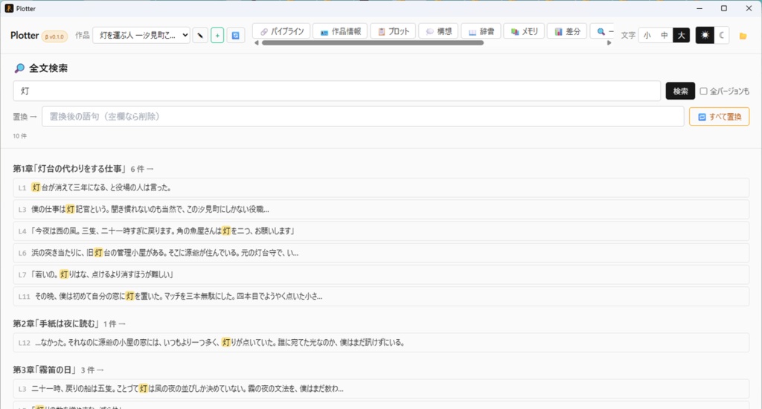Screen dimensions: 762x409
Task: Click the right arrow of tab scrollbar
Action: click(609, 42)
